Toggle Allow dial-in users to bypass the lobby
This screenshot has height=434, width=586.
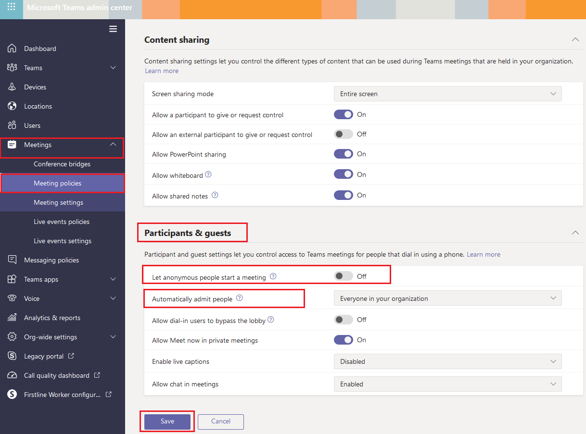(344, 319)
